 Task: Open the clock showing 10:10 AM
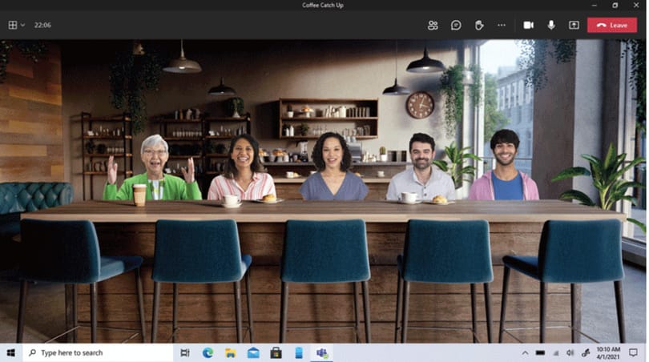click(608, 353)
